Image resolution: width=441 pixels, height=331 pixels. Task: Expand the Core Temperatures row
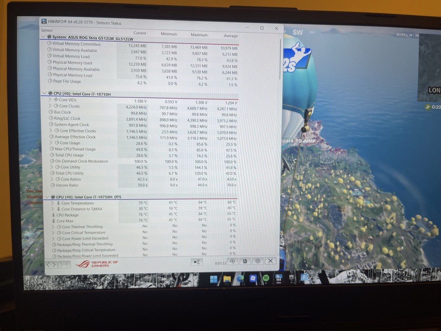coord(52,203)
